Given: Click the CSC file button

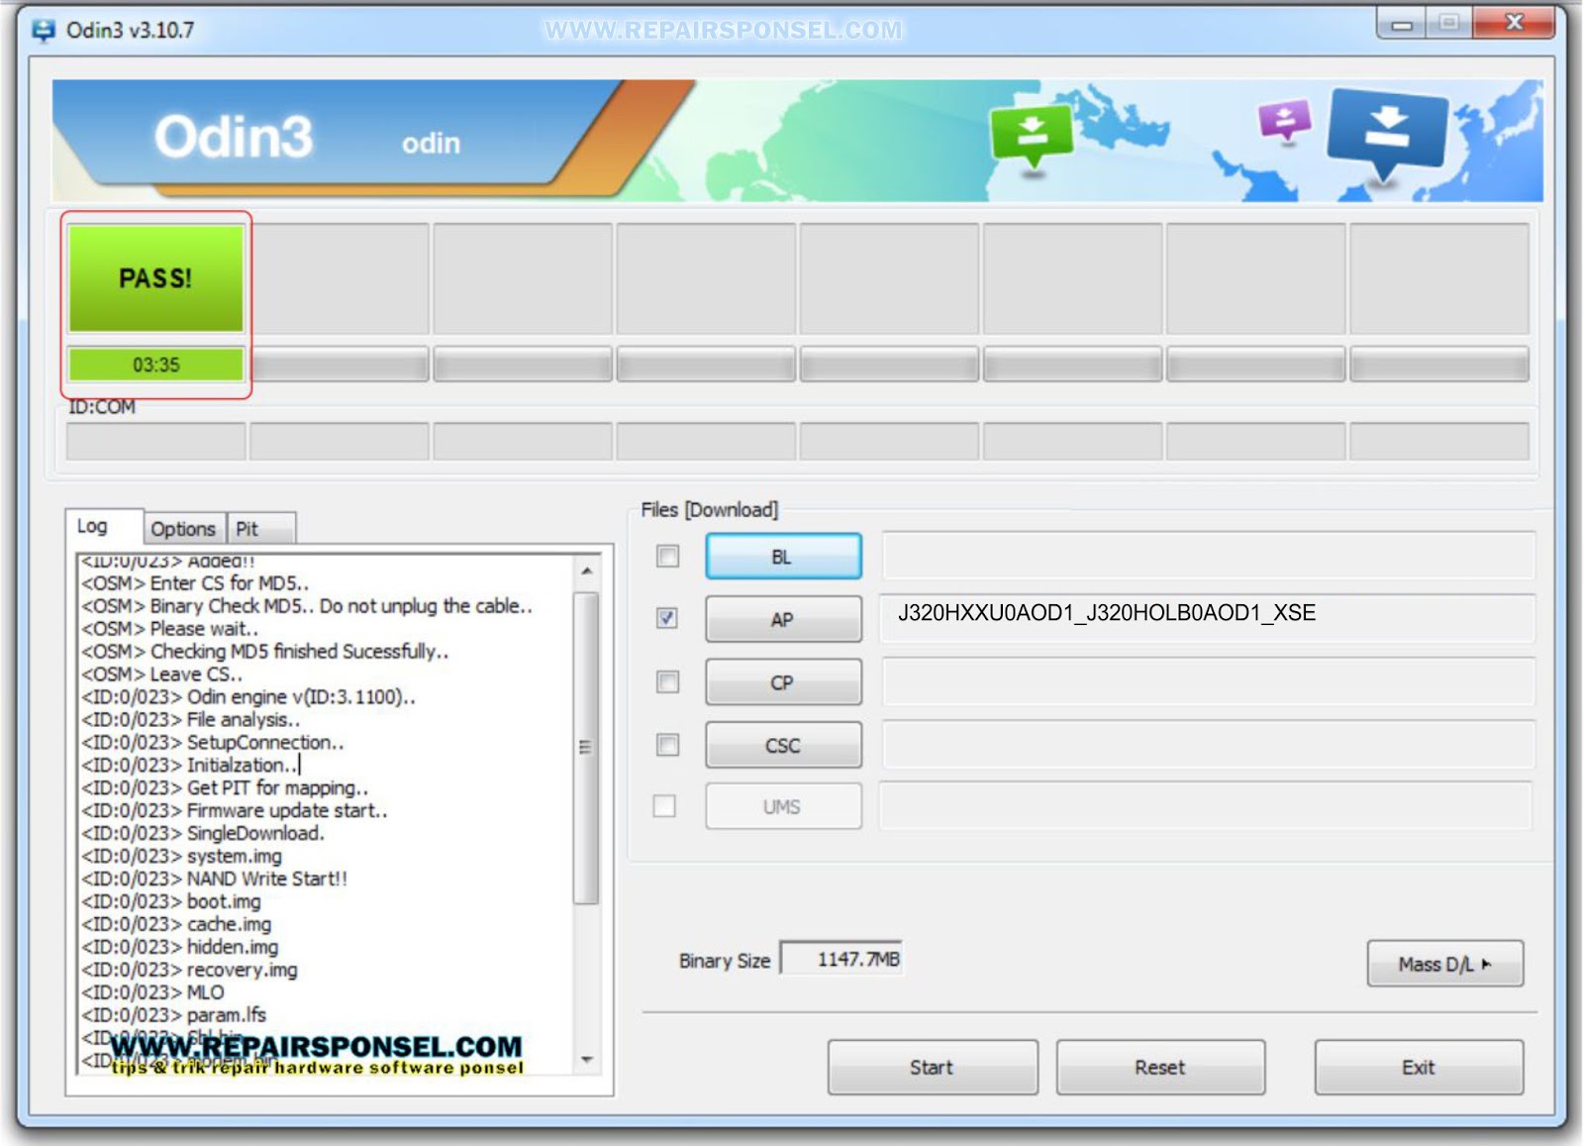Looking at the screenshot, I should click(x=783, y=745).
